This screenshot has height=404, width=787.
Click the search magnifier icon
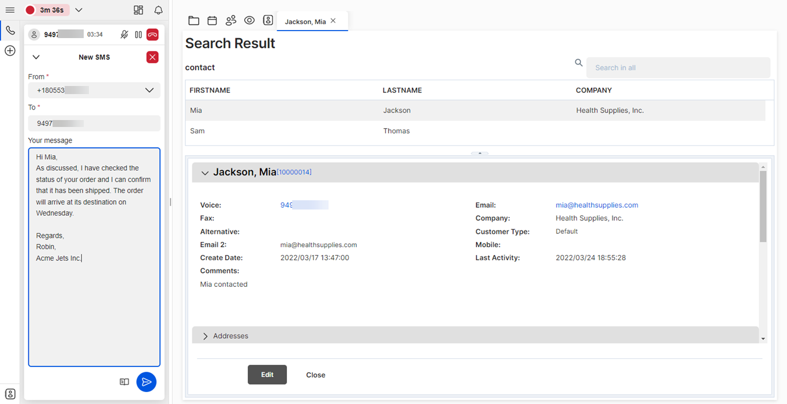(x=579, y=63)
